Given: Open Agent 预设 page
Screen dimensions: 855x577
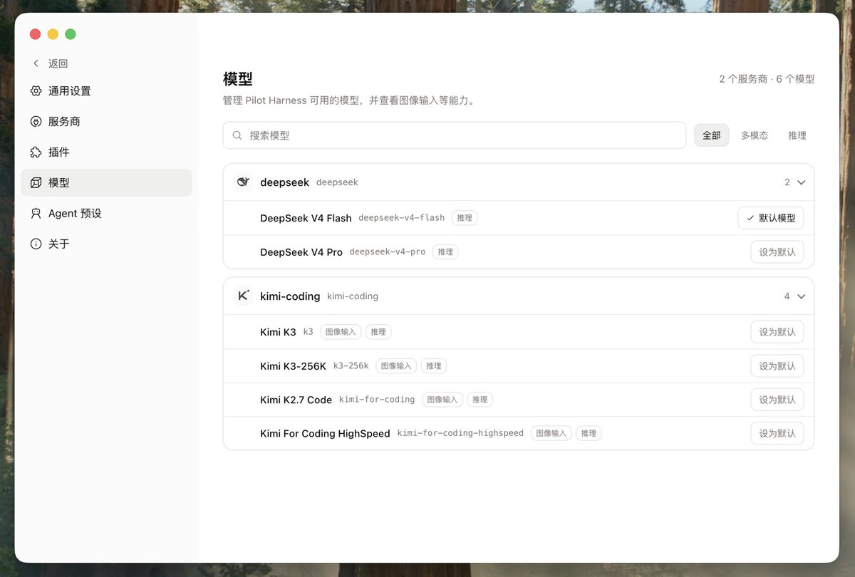Looking at the screenshot, I should coord(106,214).
